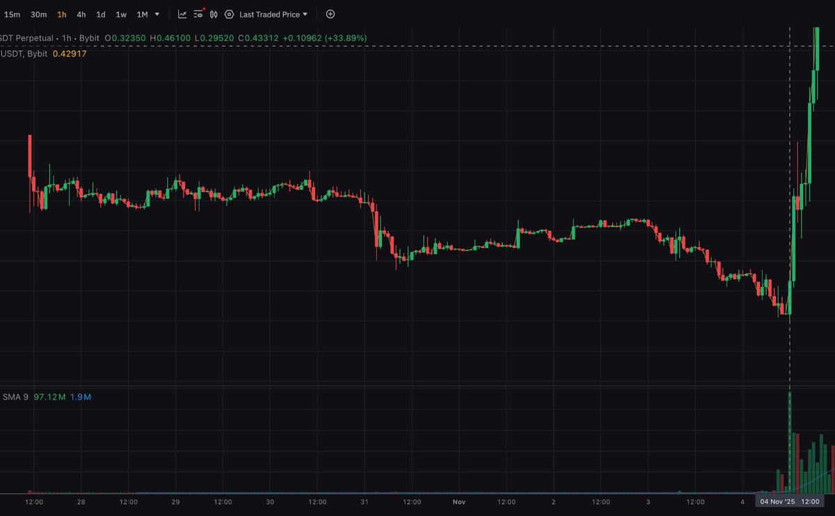Select the 1h timeframe
The image size is (835, 516).
tap(62, 14)
